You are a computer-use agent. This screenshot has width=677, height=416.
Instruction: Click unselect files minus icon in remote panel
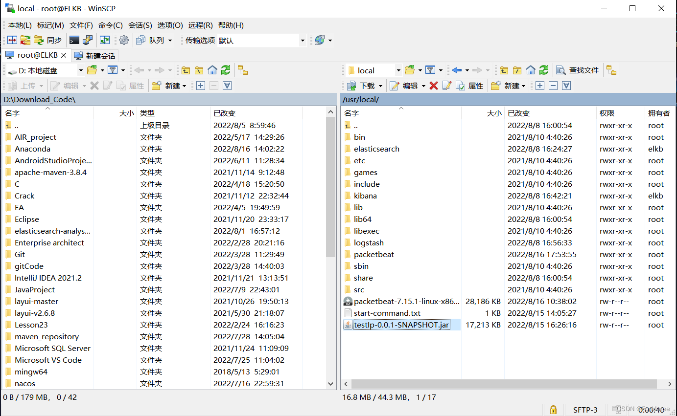[553, 86]
